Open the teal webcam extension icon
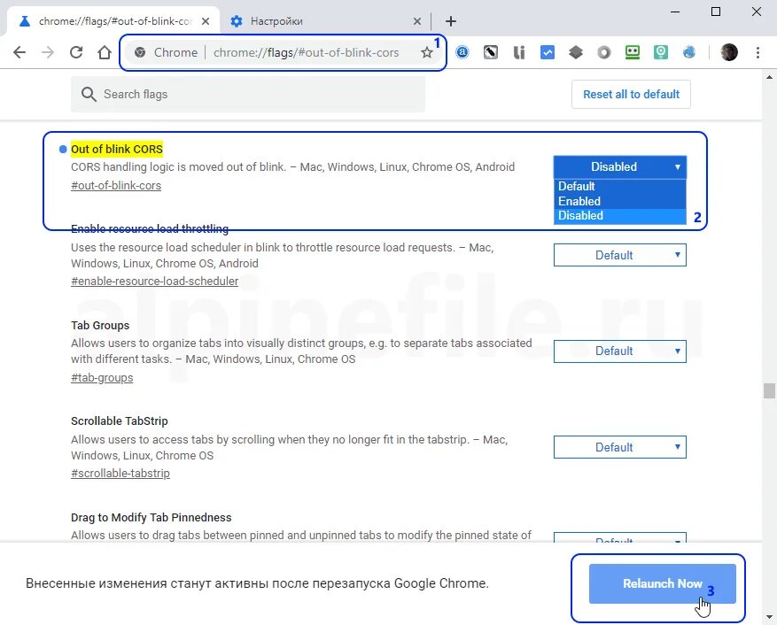Screen dimensions: 777x625 pos(661,52)
